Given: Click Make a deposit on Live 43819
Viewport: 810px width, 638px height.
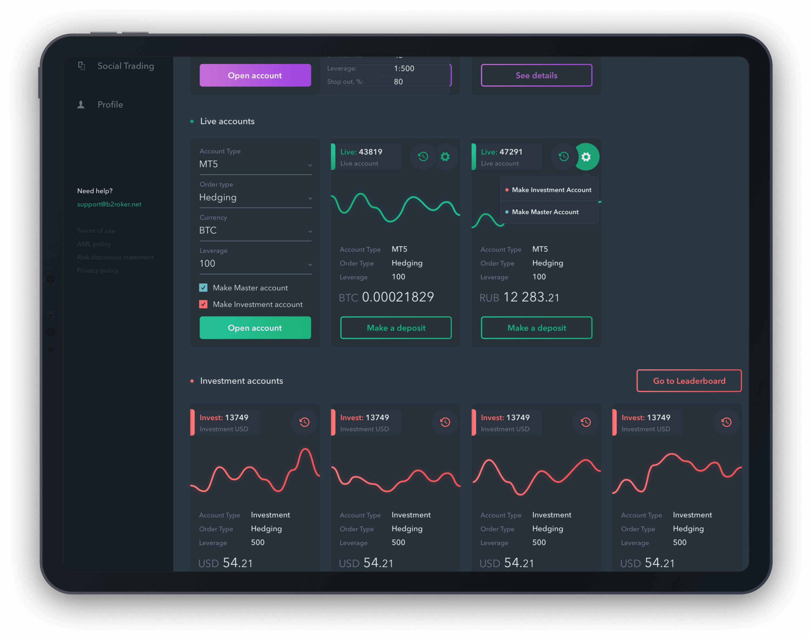Looking at the screenshot, I should 396,327.
